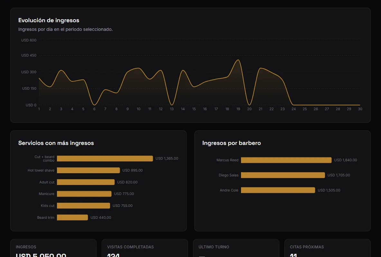Click the "VISITAS COMPLETADAS" card label
Screen dimensions: 381x257
130,247
